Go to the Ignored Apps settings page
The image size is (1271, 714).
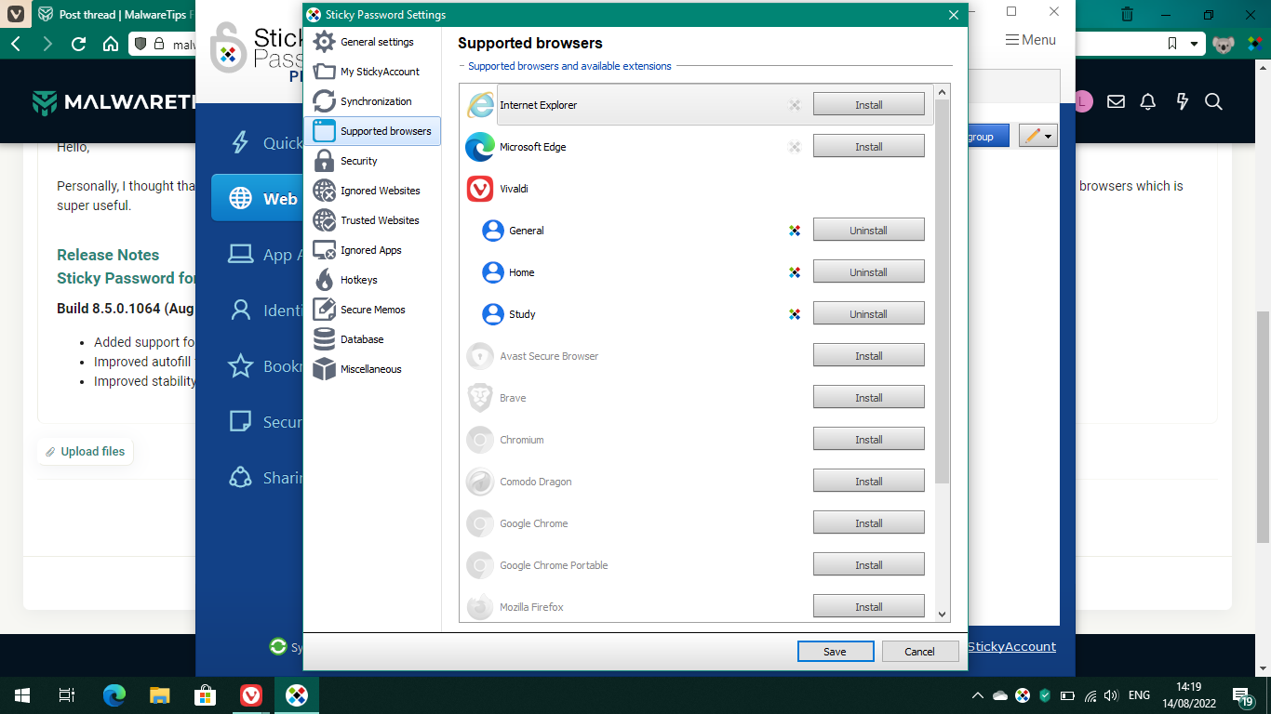(x=372, y=250)
